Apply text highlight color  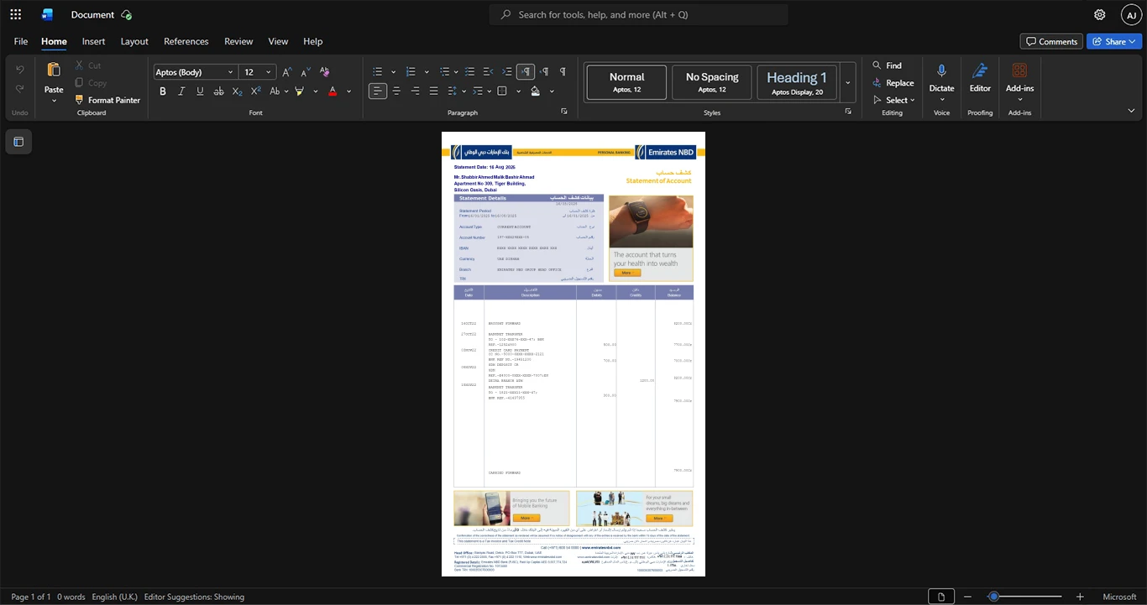point(300,91)
